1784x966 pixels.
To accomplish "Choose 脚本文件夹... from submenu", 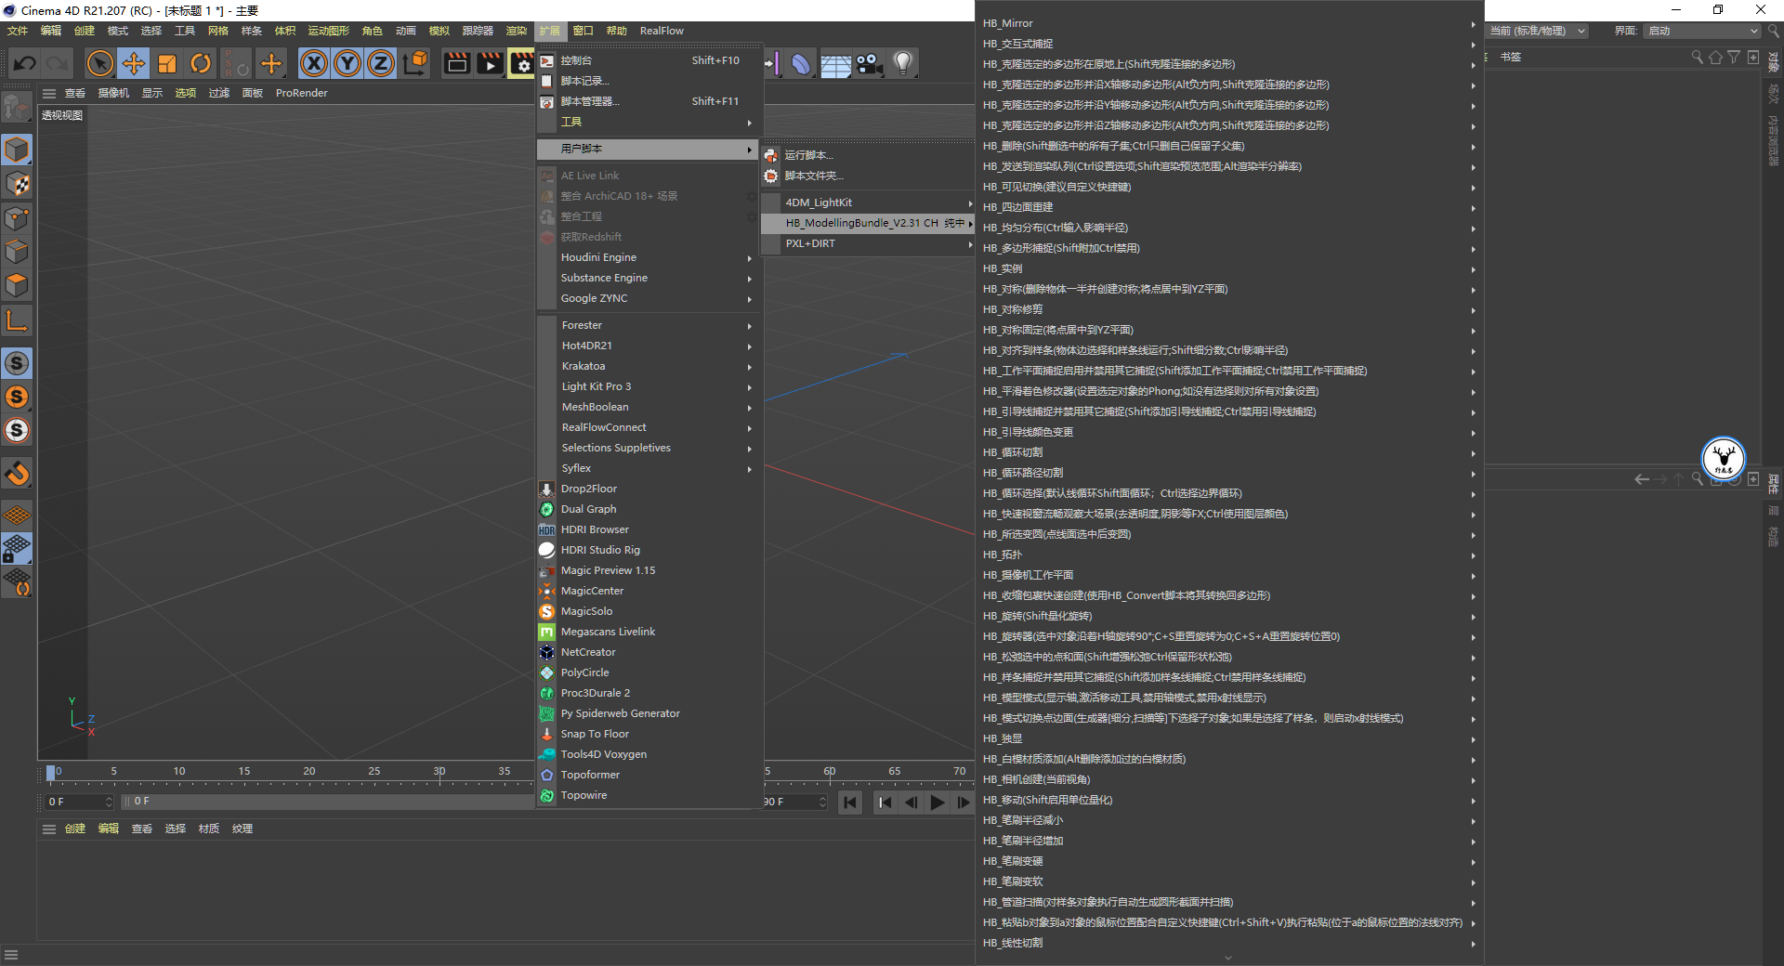I will (x=867, y=176).
